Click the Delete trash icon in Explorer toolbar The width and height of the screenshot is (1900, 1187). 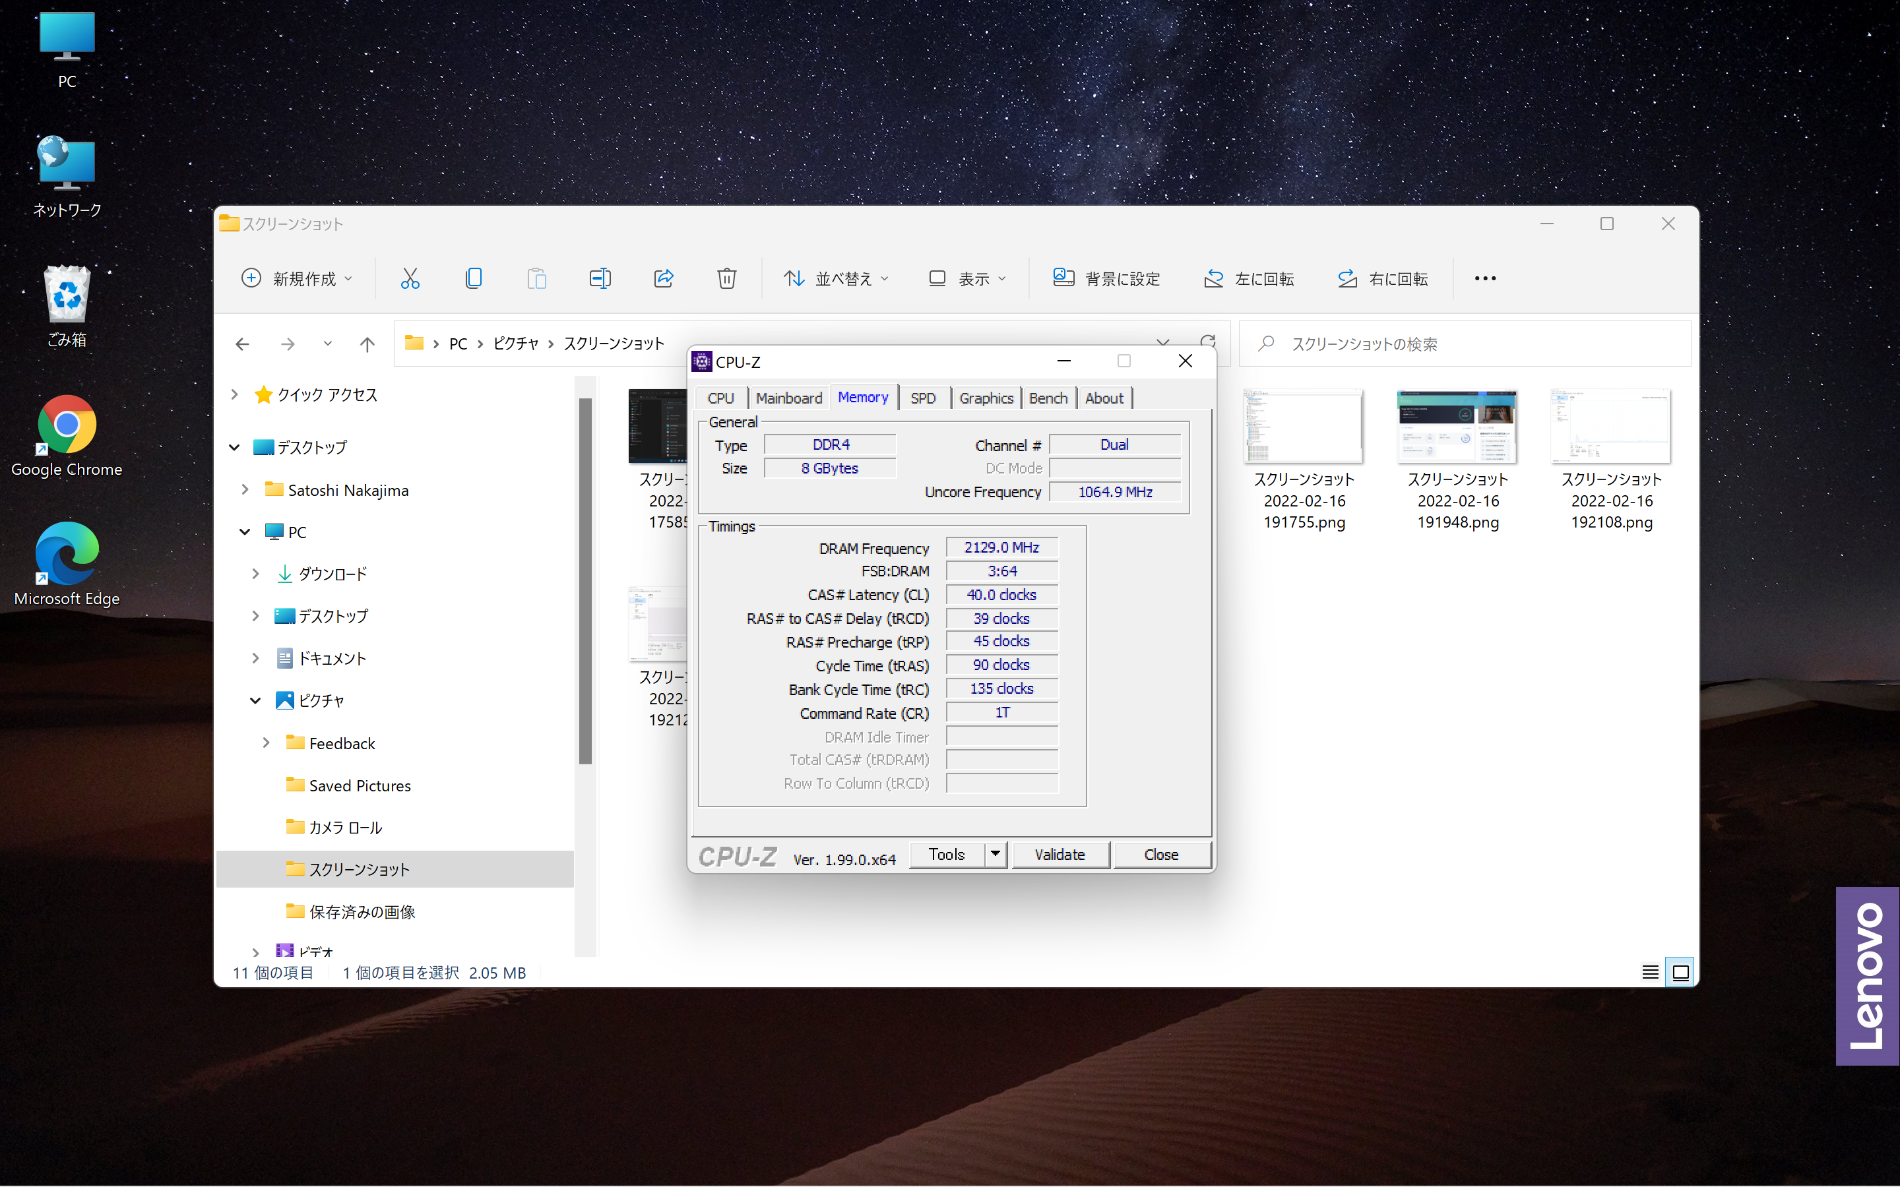(x=726, y=278)
